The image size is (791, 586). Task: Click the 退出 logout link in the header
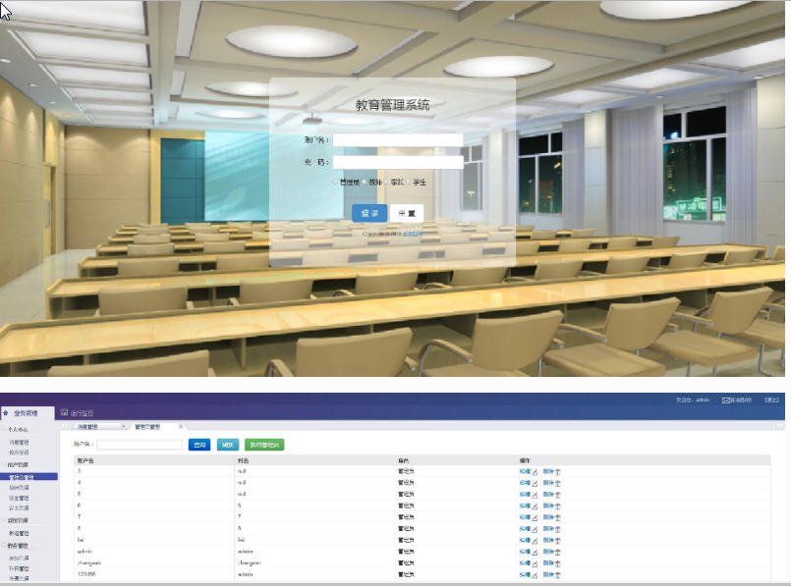pos(771,400)
